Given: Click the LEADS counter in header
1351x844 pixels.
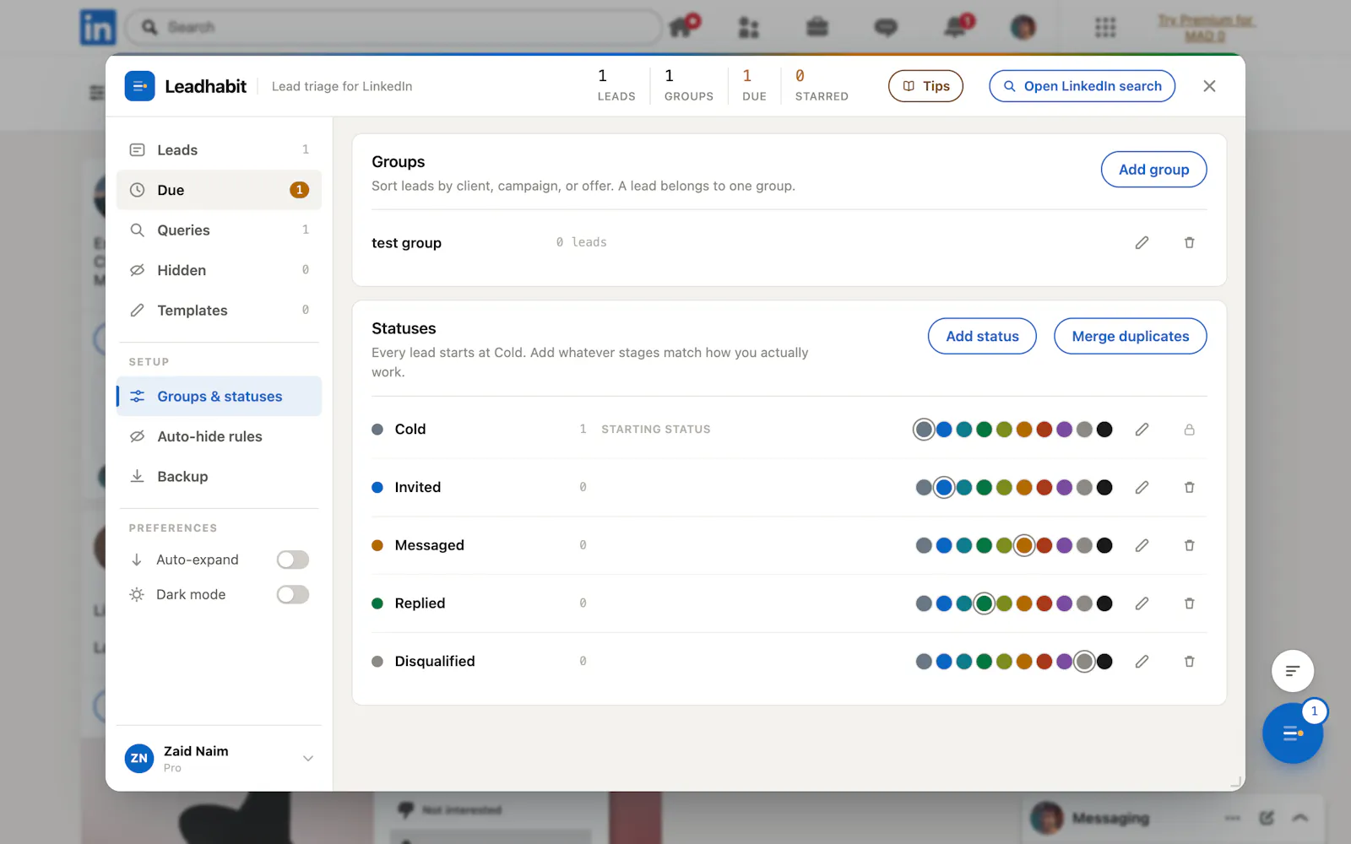Looking at the screenshot, I should pyautogui.click(x=616, y=86).
